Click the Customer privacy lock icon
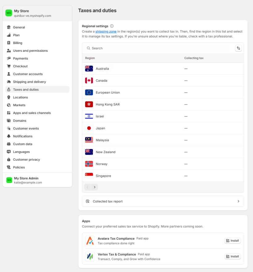This screenshot has width=253, height=272. pyautogui.click(x=9, y=160)
